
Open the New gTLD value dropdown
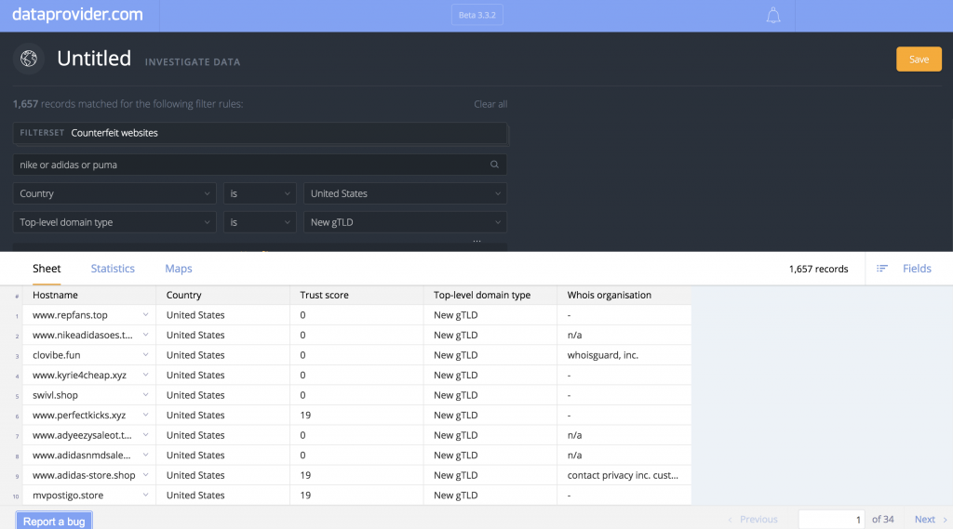click(x=406, y=222)
